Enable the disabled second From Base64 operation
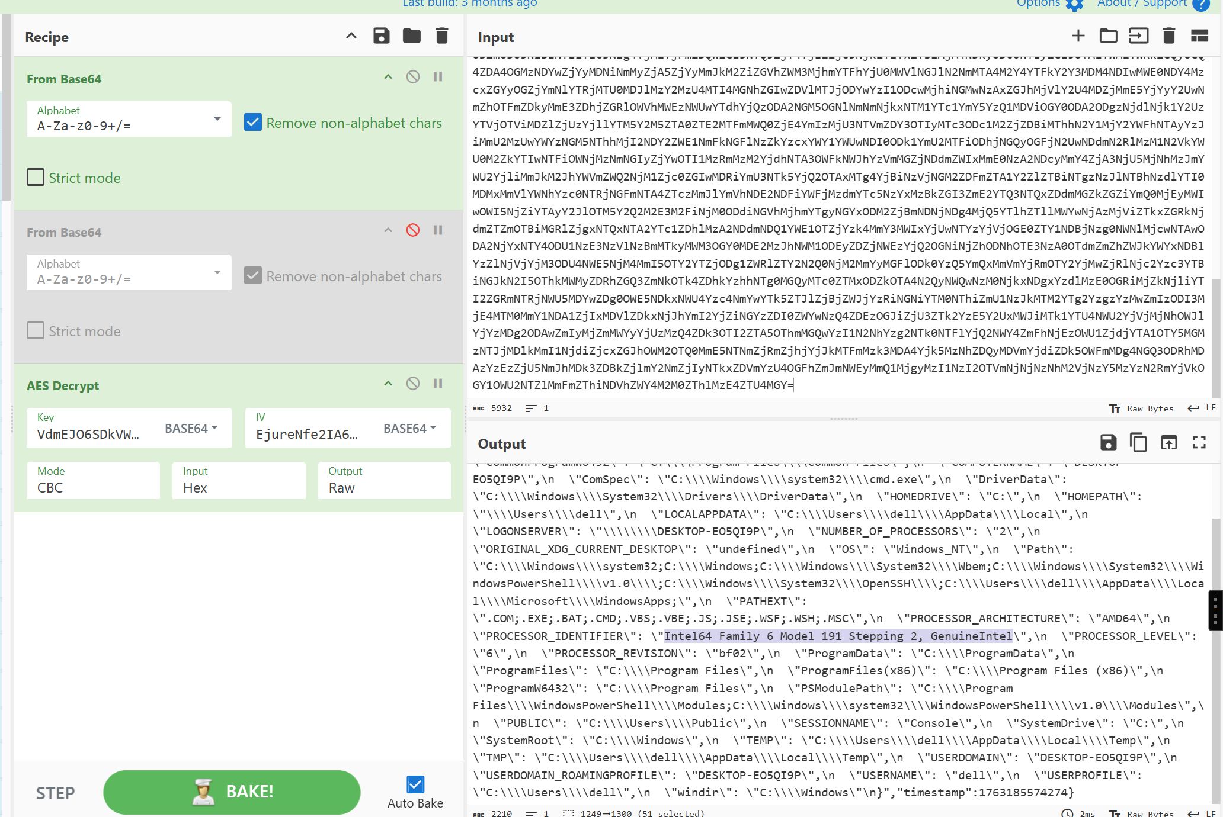 [413, 230]
